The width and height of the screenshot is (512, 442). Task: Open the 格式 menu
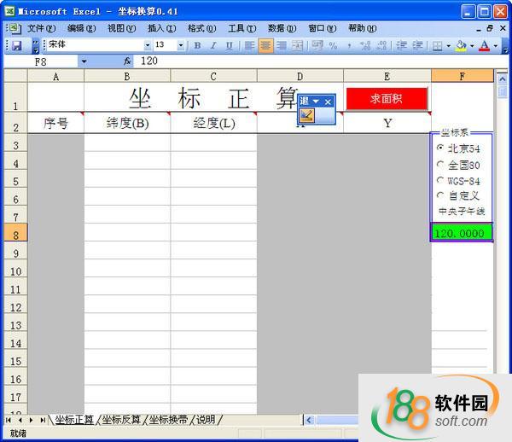pyautogui.click(x=201, y=28)
